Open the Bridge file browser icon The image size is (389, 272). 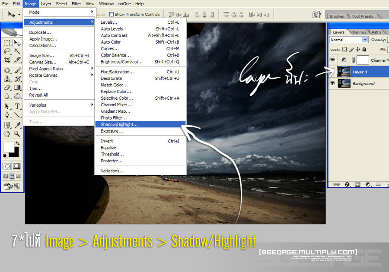[x=316, y=15]
